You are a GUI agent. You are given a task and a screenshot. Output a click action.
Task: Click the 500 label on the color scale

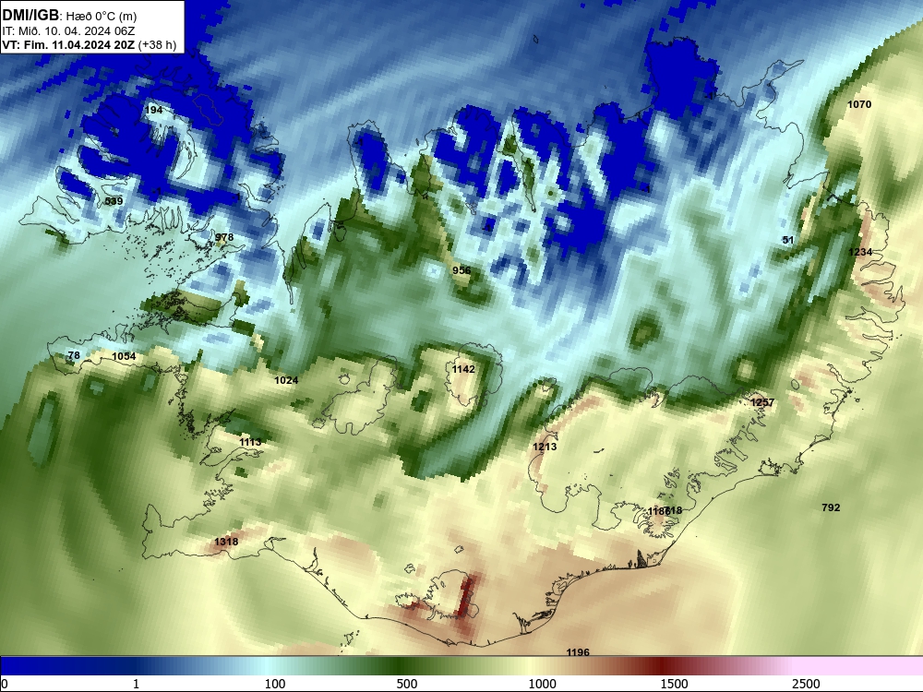click(407, 684)
